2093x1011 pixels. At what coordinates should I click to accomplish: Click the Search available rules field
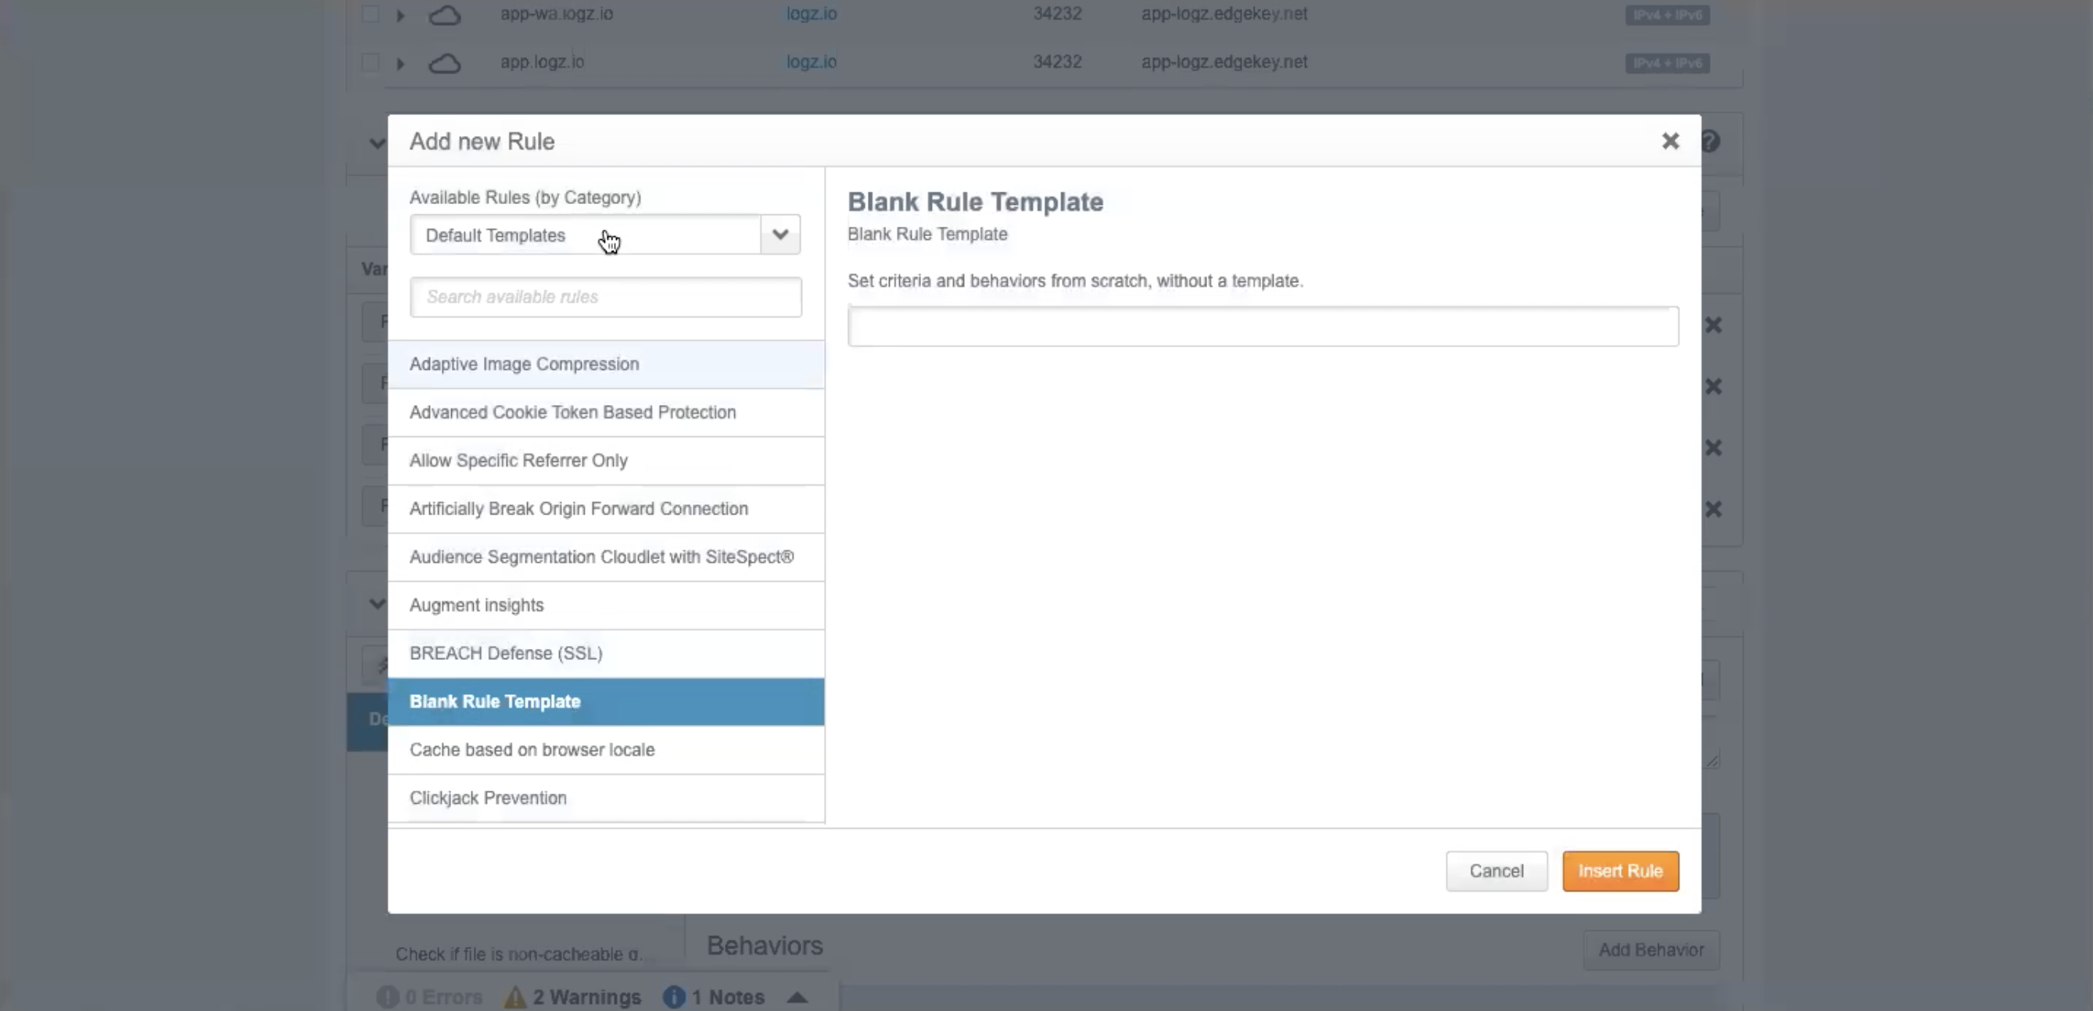(x=605, y=297)
